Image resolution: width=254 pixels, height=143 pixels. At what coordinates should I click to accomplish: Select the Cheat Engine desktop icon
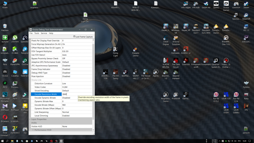point(166,38)
